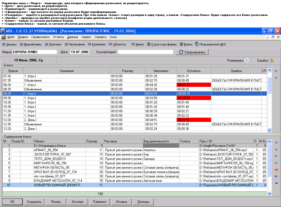This screenshot has width=281, height=207.
Task: Click the Сохранить button
Action: [34, 202]
